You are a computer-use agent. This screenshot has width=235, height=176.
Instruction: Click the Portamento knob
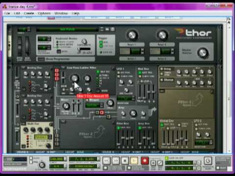tap(84, 42)
